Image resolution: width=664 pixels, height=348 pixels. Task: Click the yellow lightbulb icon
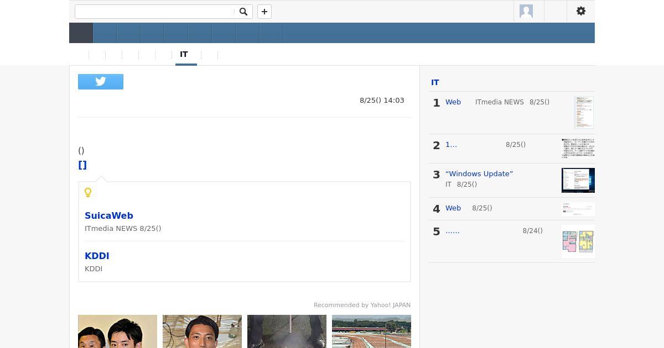coord(88,192)
